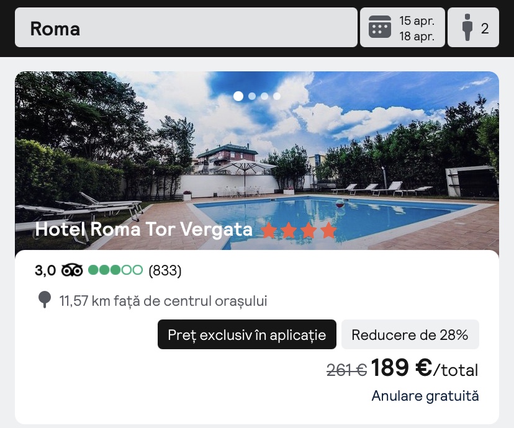Open the calendar icon date picker
Viewport: 514px width, 428px height.
pyautogui.click(x=380, y=28)
